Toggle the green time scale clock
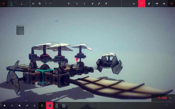This screenshot has width=175, height=109. pyautogui.click(x=11, y=3)
